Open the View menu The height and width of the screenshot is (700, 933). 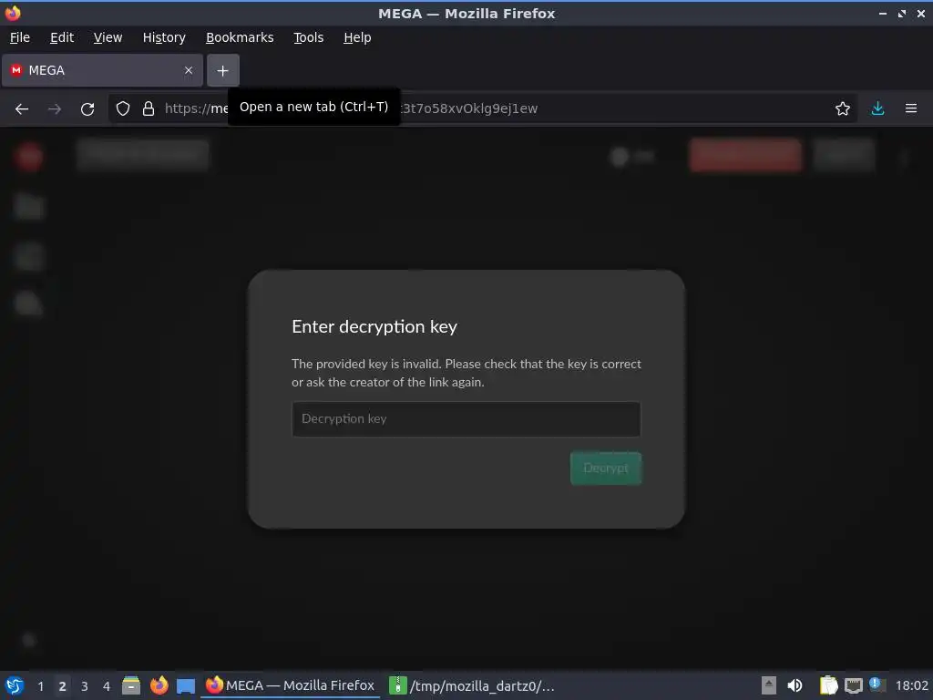pyautogui.click(x=108, y=37)
